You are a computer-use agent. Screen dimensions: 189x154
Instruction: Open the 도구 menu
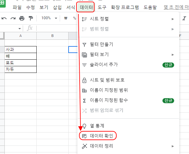point(102,7)
